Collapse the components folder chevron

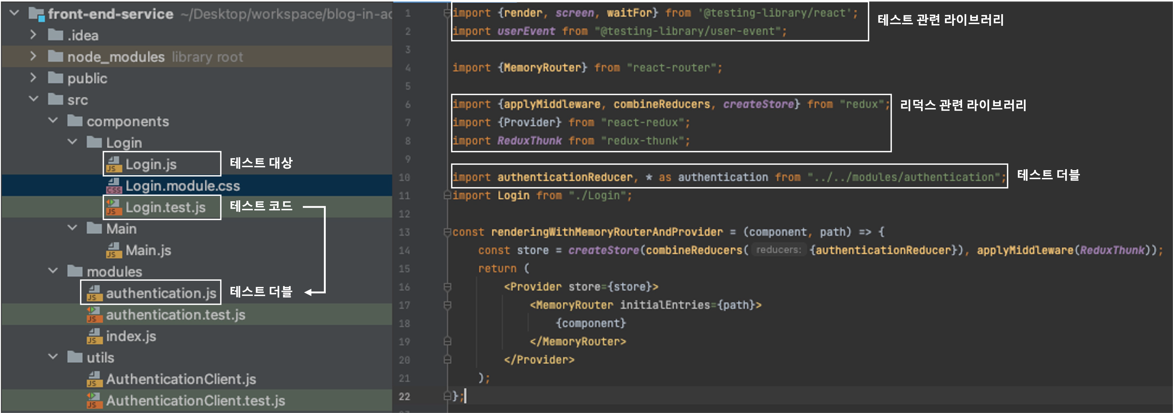coord(53,120)
